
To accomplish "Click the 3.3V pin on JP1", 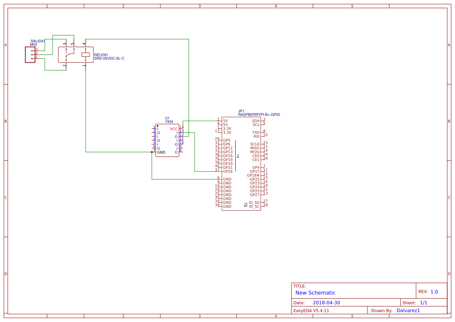I will (227, 128).
